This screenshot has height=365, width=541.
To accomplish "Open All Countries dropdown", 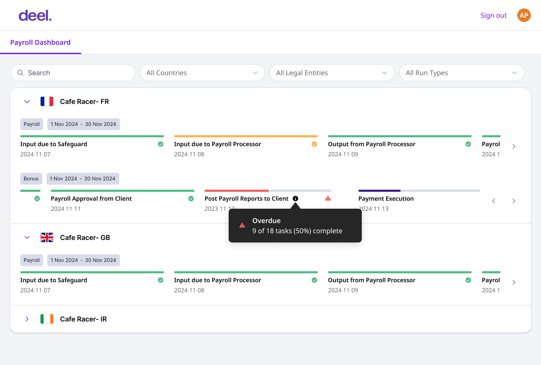I will [202, 73].
